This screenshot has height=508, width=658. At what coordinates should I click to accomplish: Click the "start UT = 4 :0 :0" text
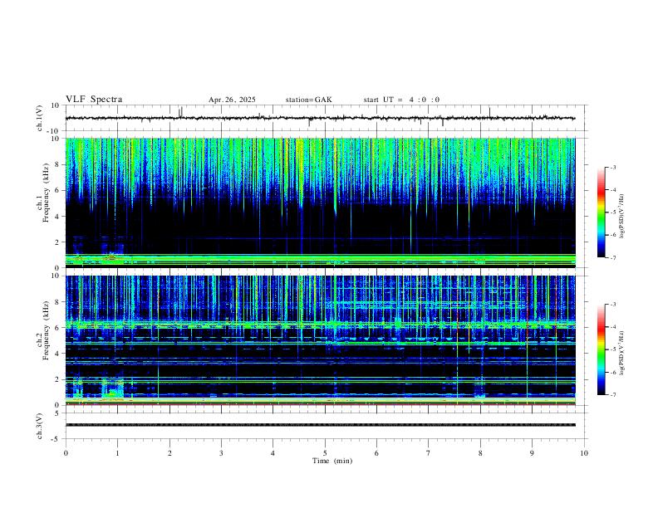tap(401, 100)
